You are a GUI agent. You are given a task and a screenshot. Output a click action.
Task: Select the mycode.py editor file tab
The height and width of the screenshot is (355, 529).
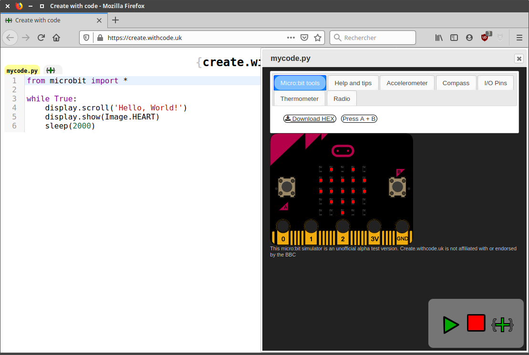pos(22,70)
